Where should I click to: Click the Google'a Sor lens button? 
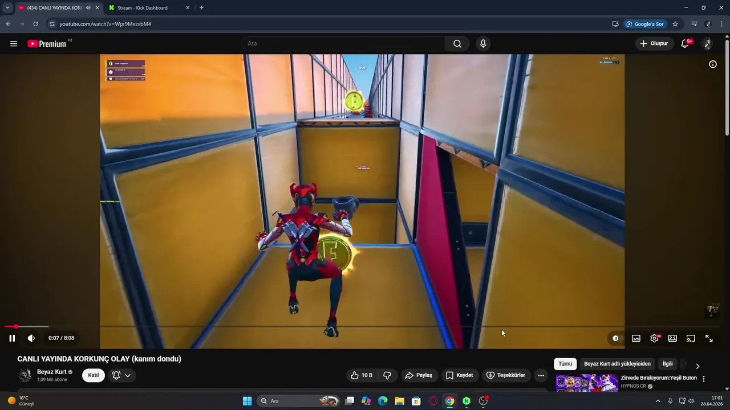point(645,24)
